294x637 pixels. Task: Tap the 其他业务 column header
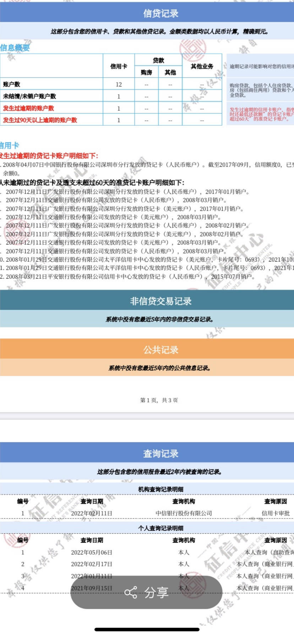click(202, 66)
